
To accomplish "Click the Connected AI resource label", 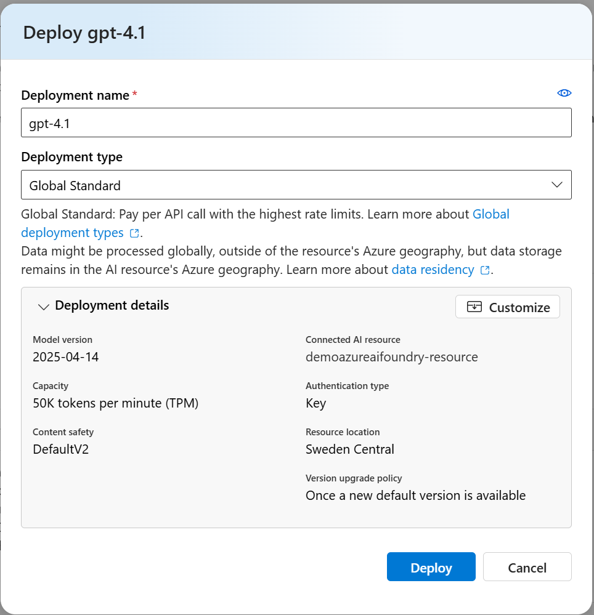I will click(x=353, y=340).
